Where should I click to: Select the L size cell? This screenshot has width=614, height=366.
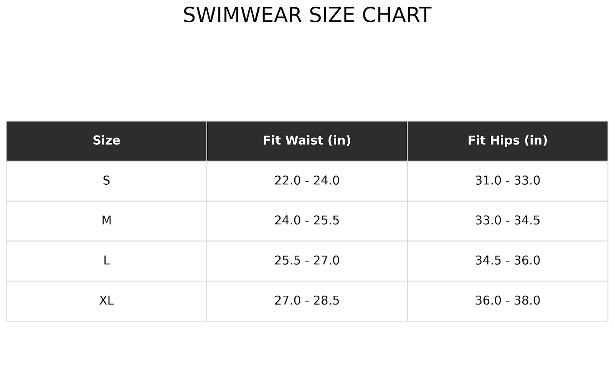[x=106, y=260]
